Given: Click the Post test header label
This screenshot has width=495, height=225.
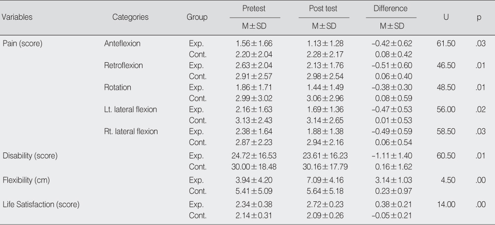Looking at the screenshot, I should point(323,8).
